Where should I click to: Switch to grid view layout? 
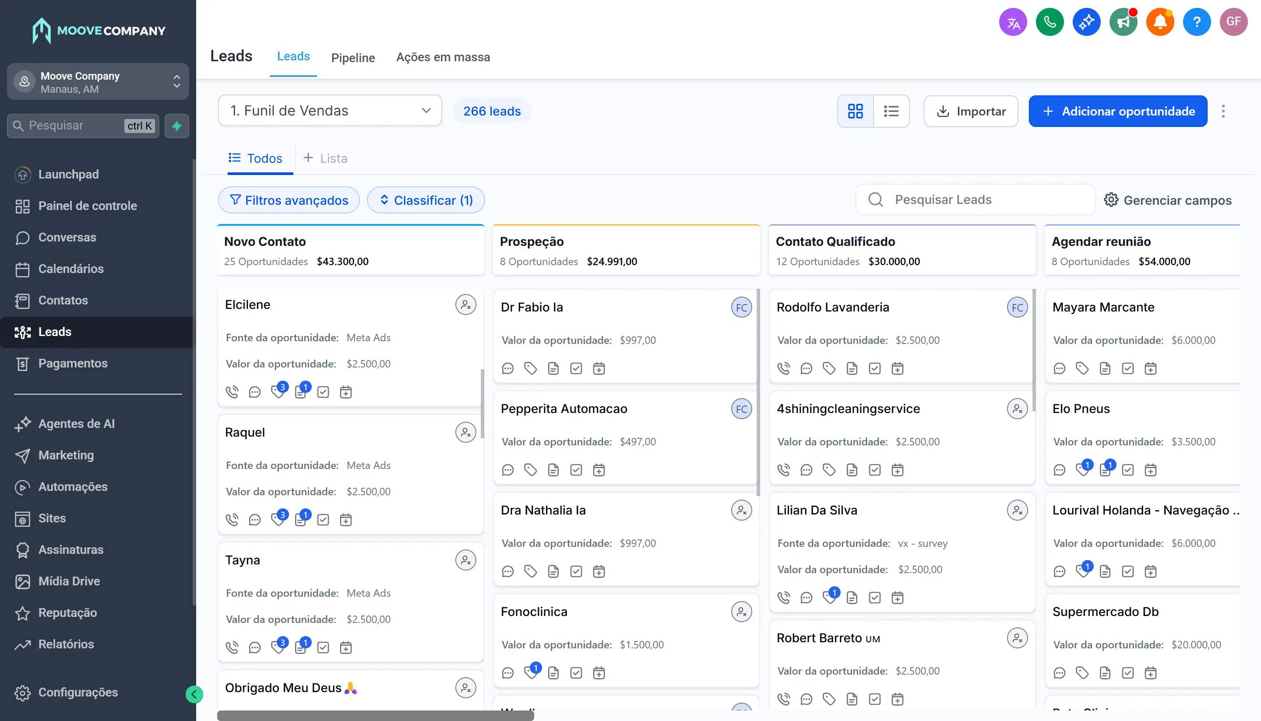tap(855, 111)
